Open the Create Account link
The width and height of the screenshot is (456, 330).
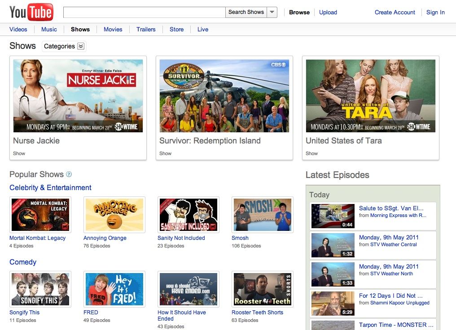click(x=395, y=13)
